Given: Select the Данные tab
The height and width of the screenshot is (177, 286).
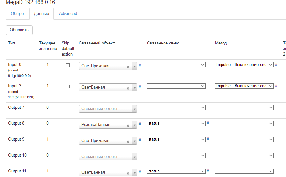Looking at the screenshot, I should [x=41, y=14].
